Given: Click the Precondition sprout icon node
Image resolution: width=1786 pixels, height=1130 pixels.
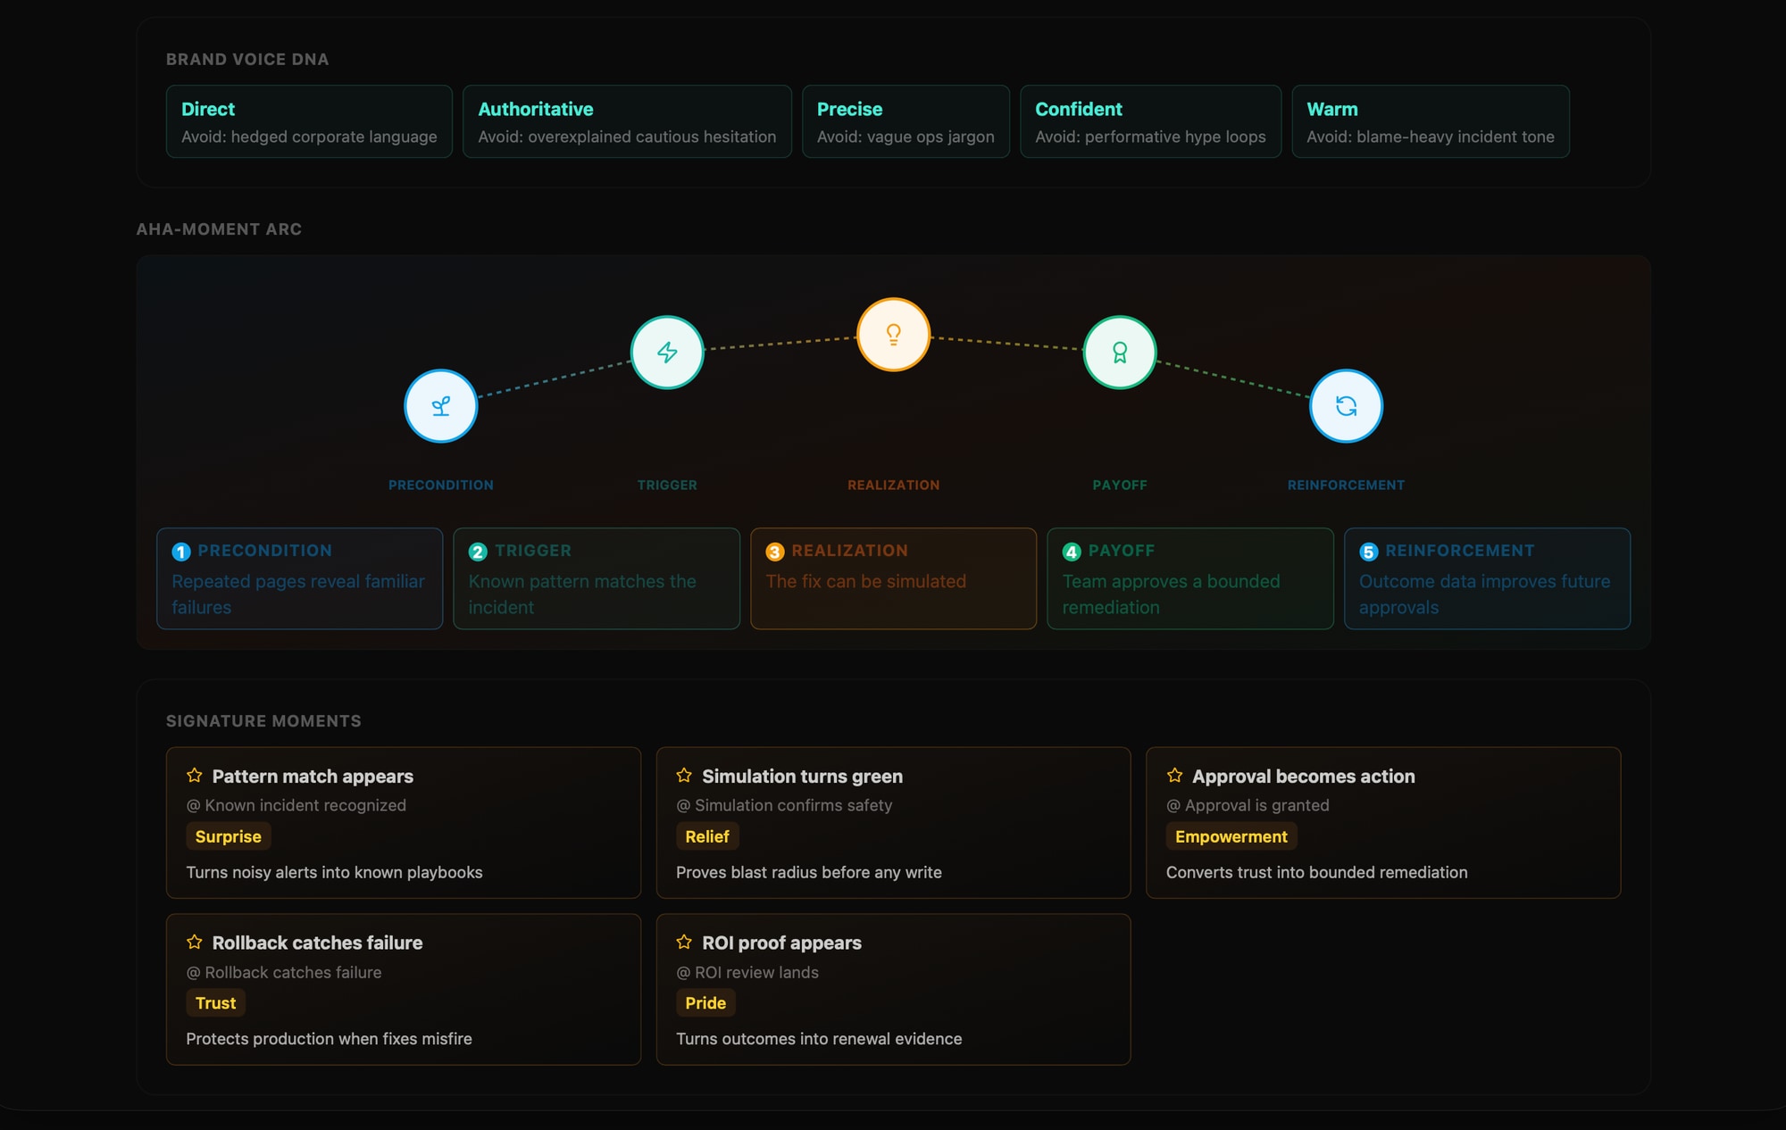Looking at the screenshot, I should [441, 406].
